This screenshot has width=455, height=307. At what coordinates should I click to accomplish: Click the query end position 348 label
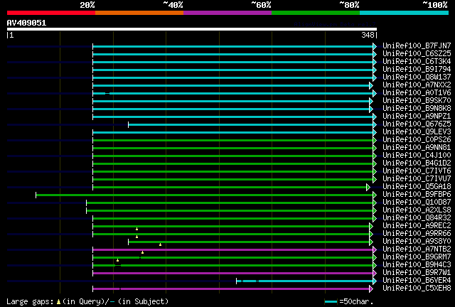coord(368,35)
